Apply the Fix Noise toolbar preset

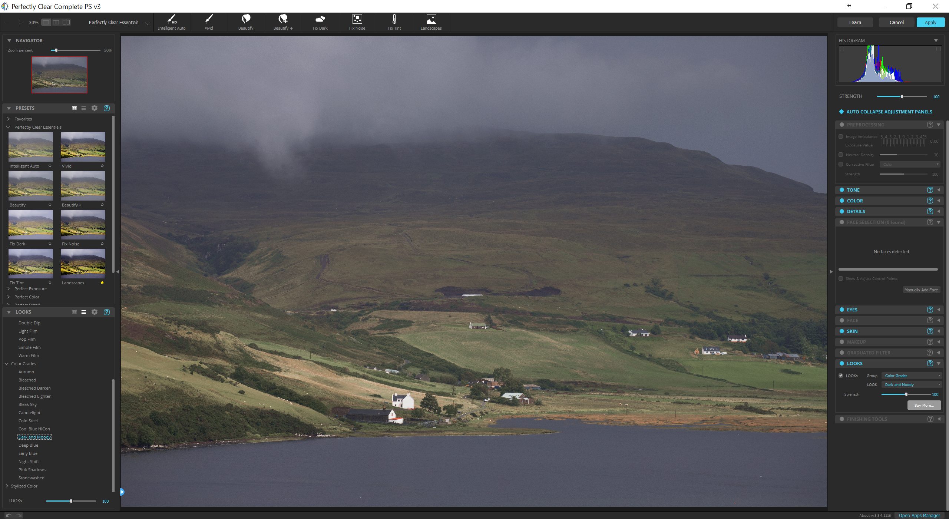357,22
